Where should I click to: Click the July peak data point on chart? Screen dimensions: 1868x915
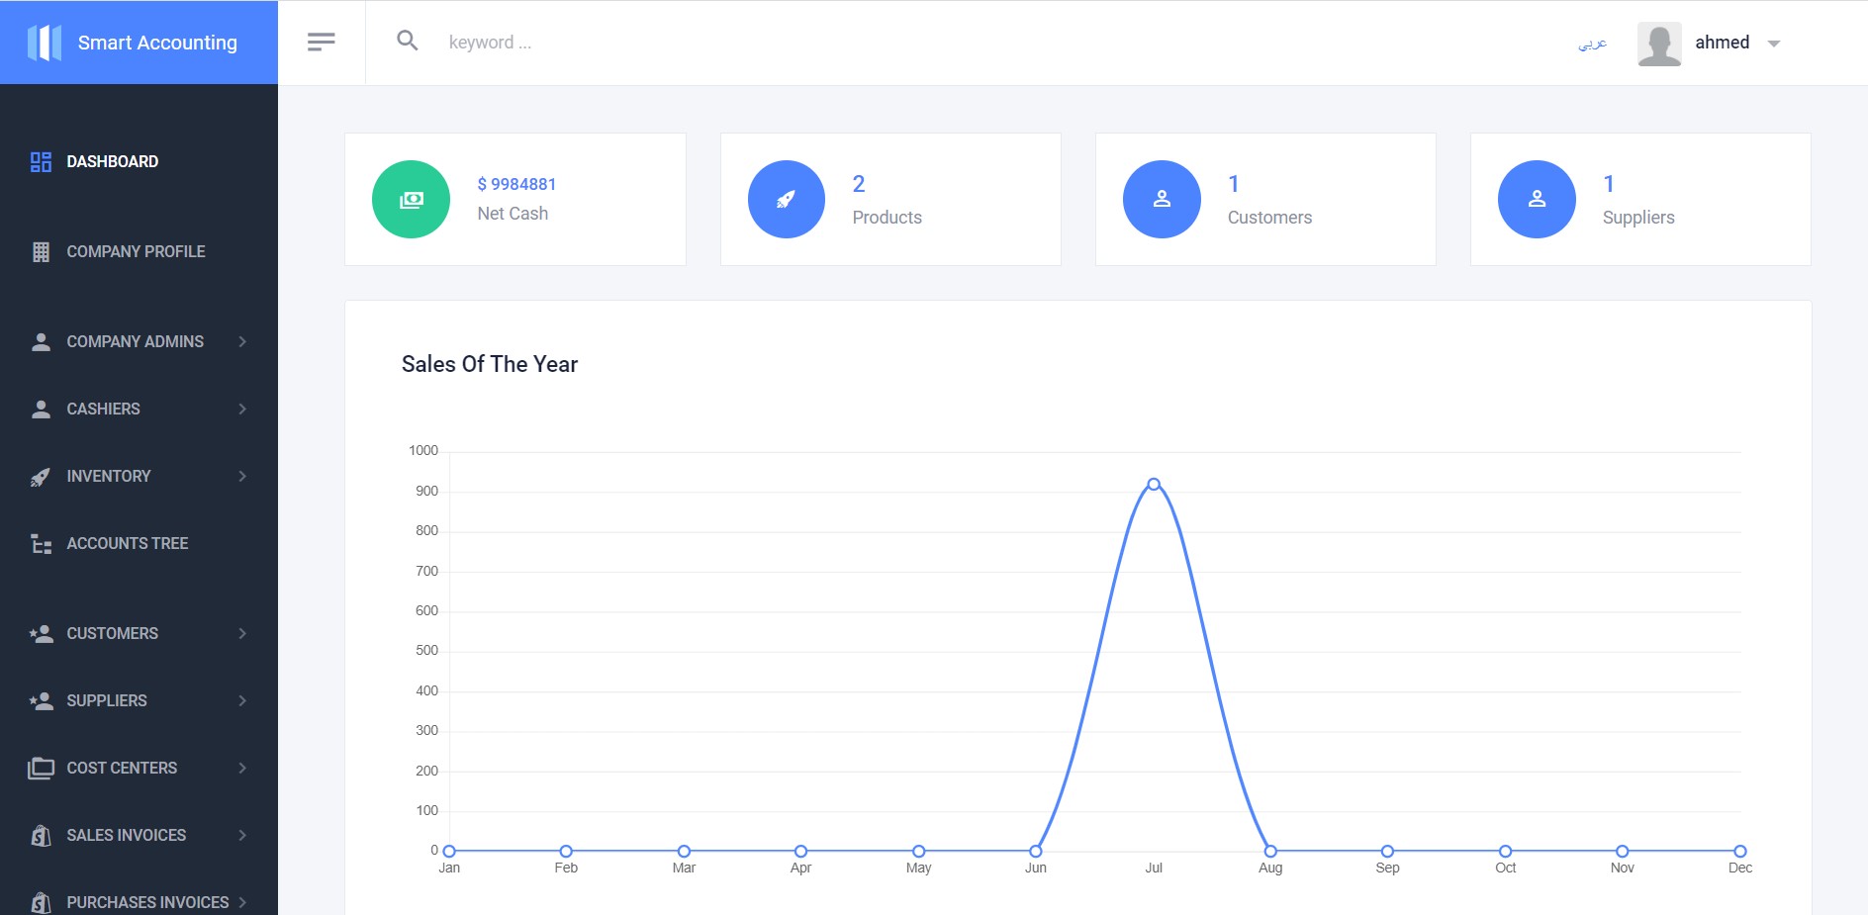coord(1154,484)
